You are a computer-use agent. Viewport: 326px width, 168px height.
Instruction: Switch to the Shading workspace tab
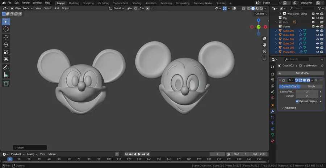pyautogui.click(x=137, y=3)
